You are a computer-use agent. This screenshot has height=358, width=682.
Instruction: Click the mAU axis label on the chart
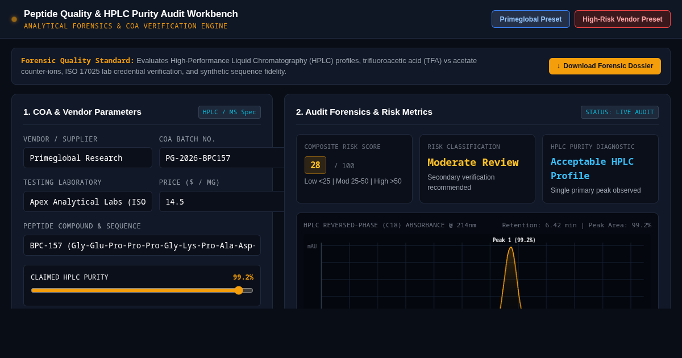tap(312, 247)
